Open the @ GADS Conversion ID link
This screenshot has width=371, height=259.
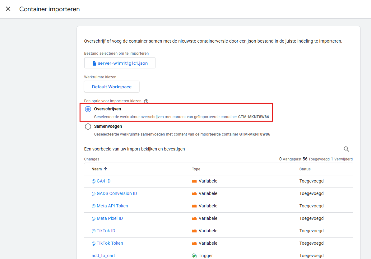[x=114, y=194]
